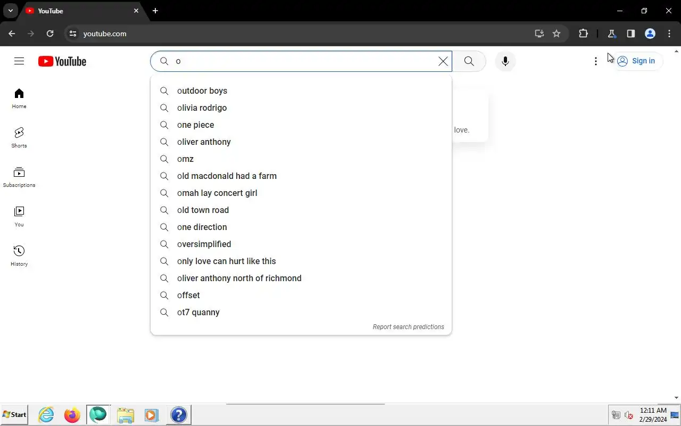
Task: Select "old macdonald had a farm" suggestion
Action: click(x=301, y=176)
